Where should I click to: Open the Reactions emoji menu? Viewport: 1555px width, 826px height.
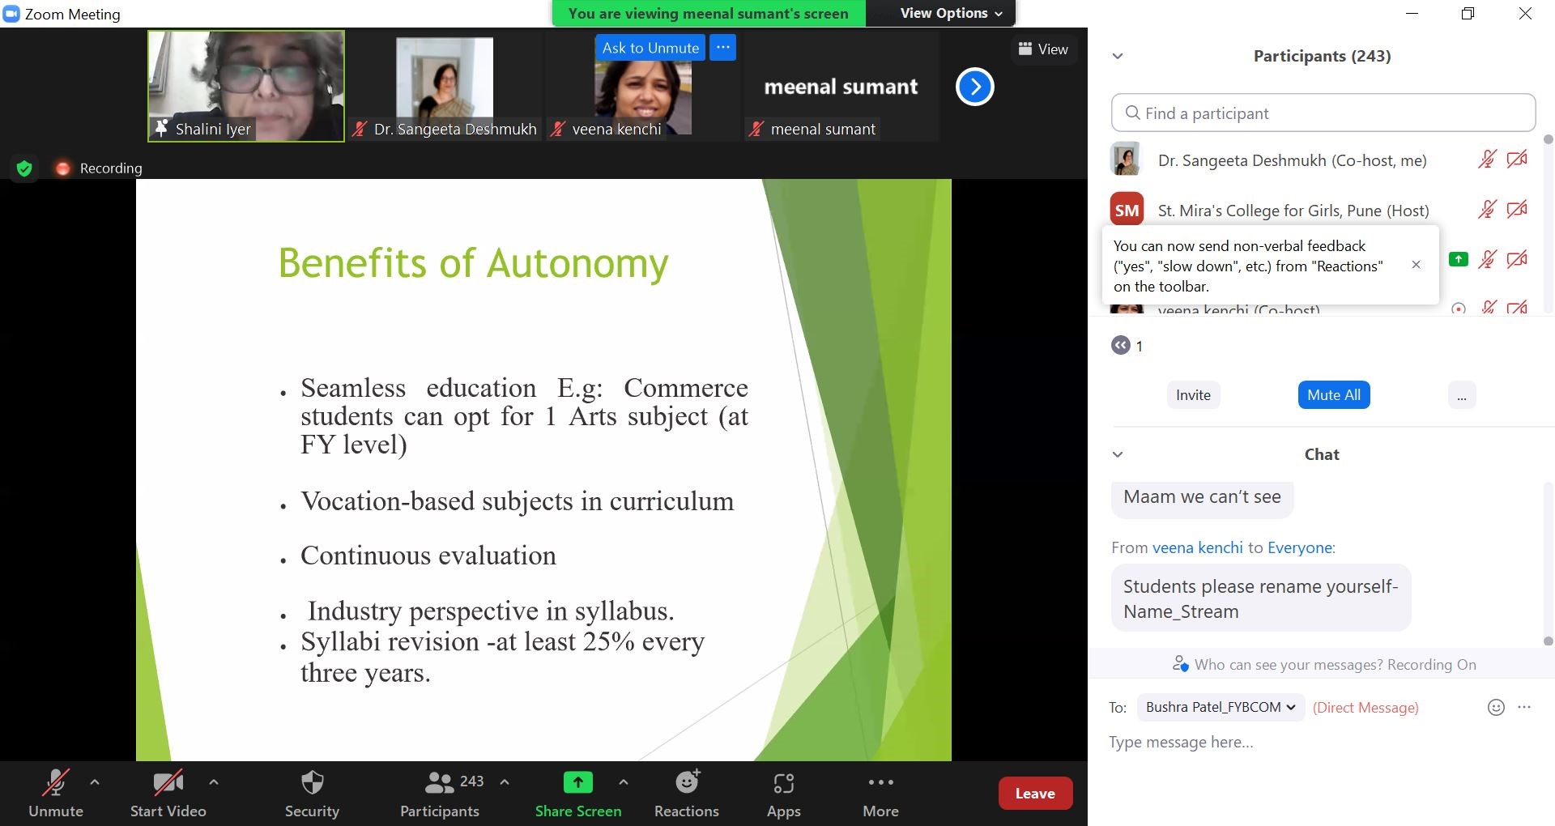tap(687, 794)
